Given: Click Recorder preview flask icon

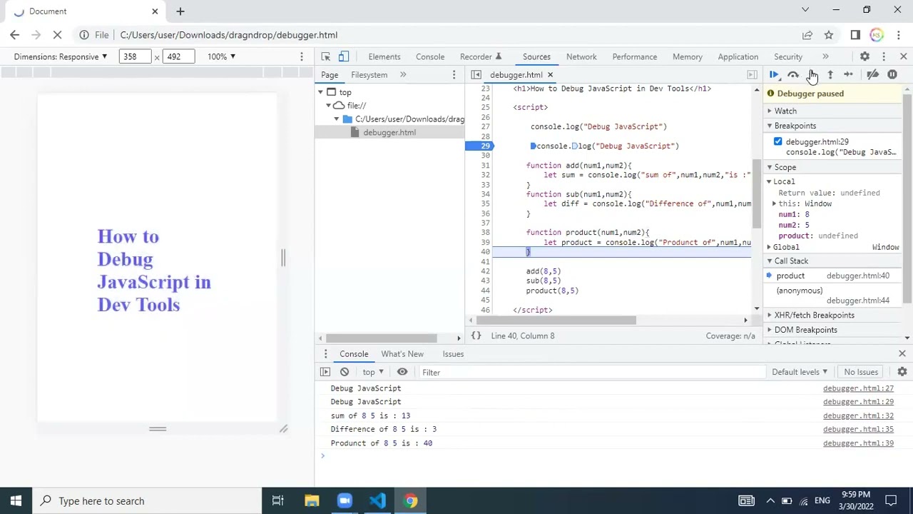Looking at the screenshot, I should click(499, 56).
